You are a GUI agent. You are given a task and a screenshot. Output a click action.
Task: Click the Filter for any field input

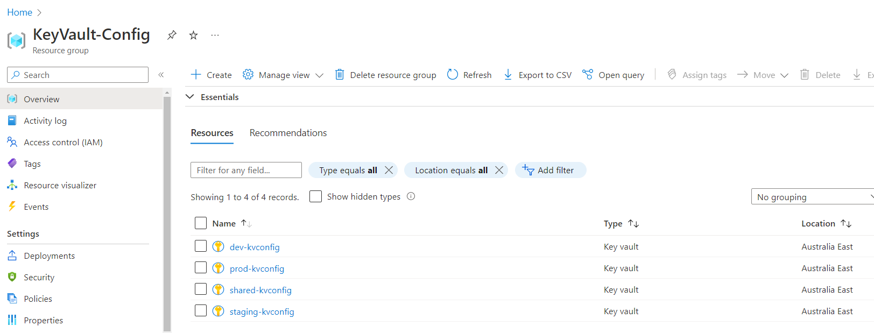pyautogui.click(x=246, y=170)
